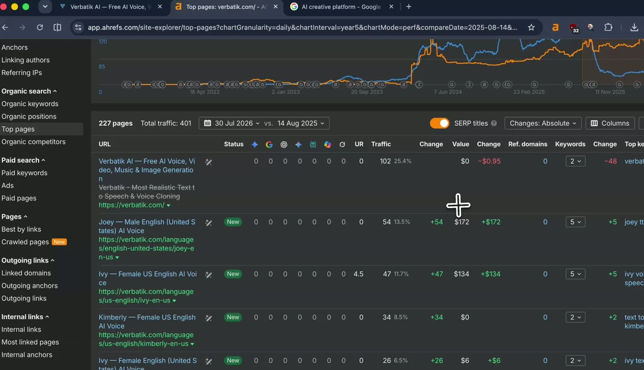Toggle the SERP titles switch
Image resolution: width=644 pixels, height=370 pixels.
(x=440, y=123)
